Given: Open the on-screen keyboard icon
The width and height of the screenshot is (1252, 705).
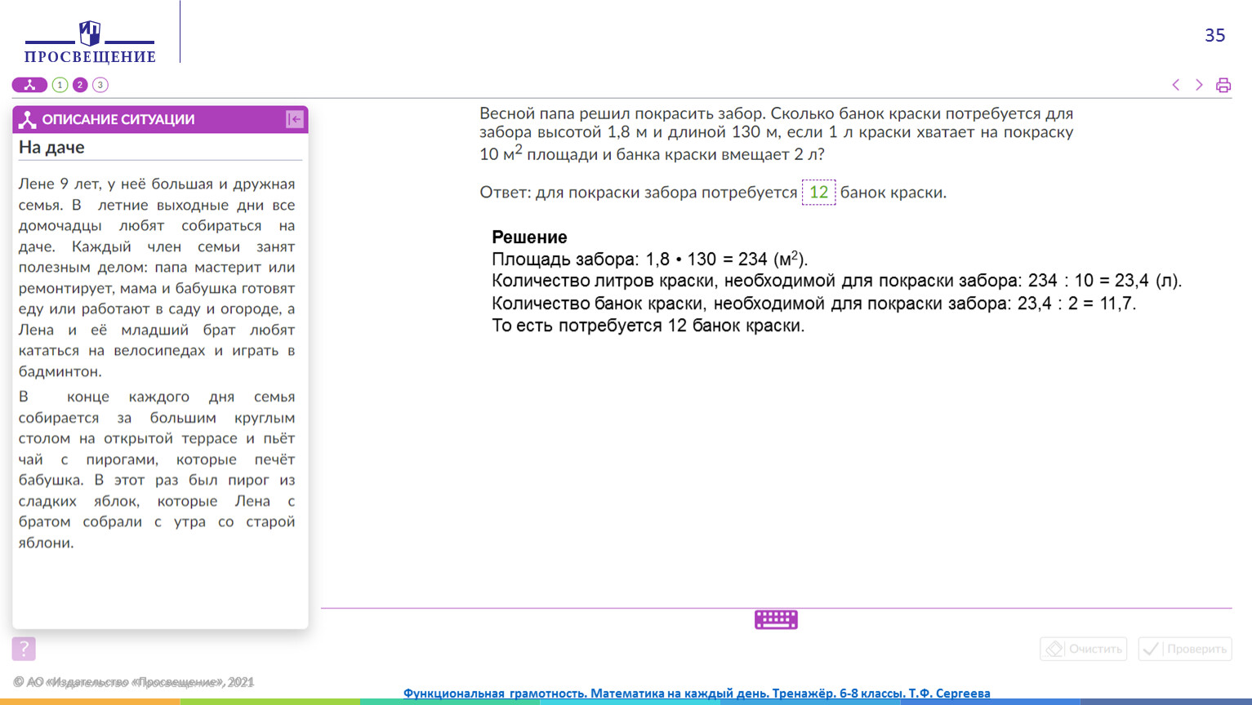Looking at the screenshot, I should [x=776, y=620].
